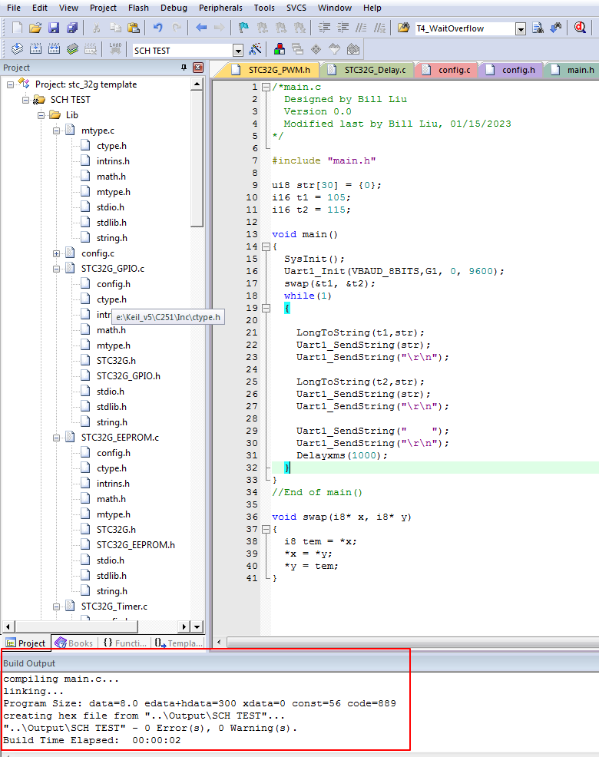Show the Templates tab in the bottom panel tabs
599x757 pixels.
tap(178, 643)
